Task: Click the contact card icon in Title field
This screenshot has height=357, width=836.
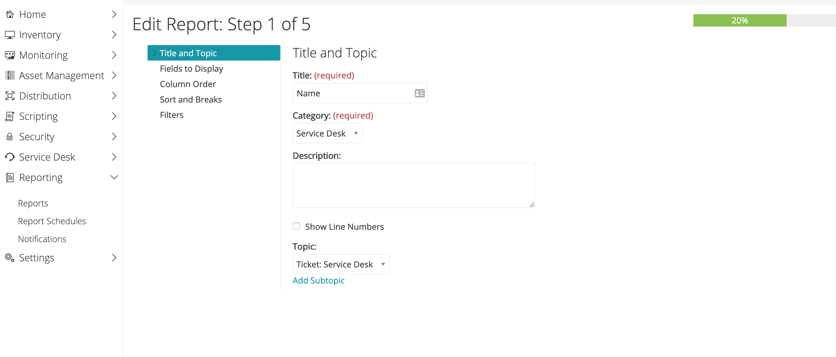Action: [x=420, y=94]
